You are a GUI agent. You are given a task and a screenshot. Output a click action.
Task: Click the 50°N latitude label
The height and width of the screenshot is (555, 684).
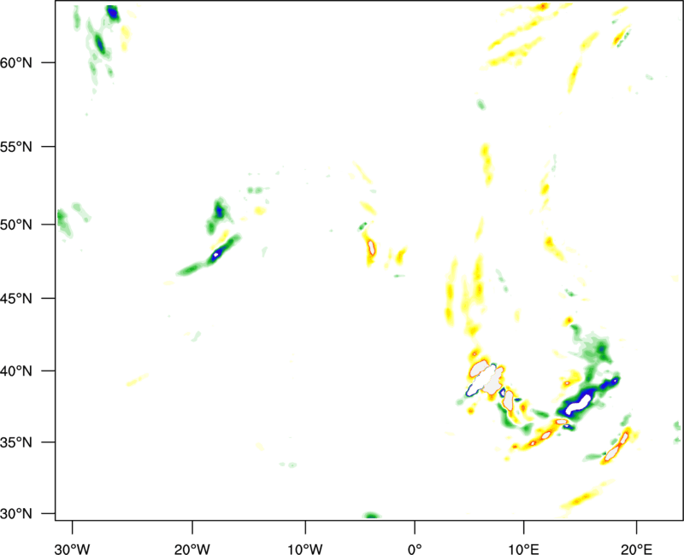16,225
